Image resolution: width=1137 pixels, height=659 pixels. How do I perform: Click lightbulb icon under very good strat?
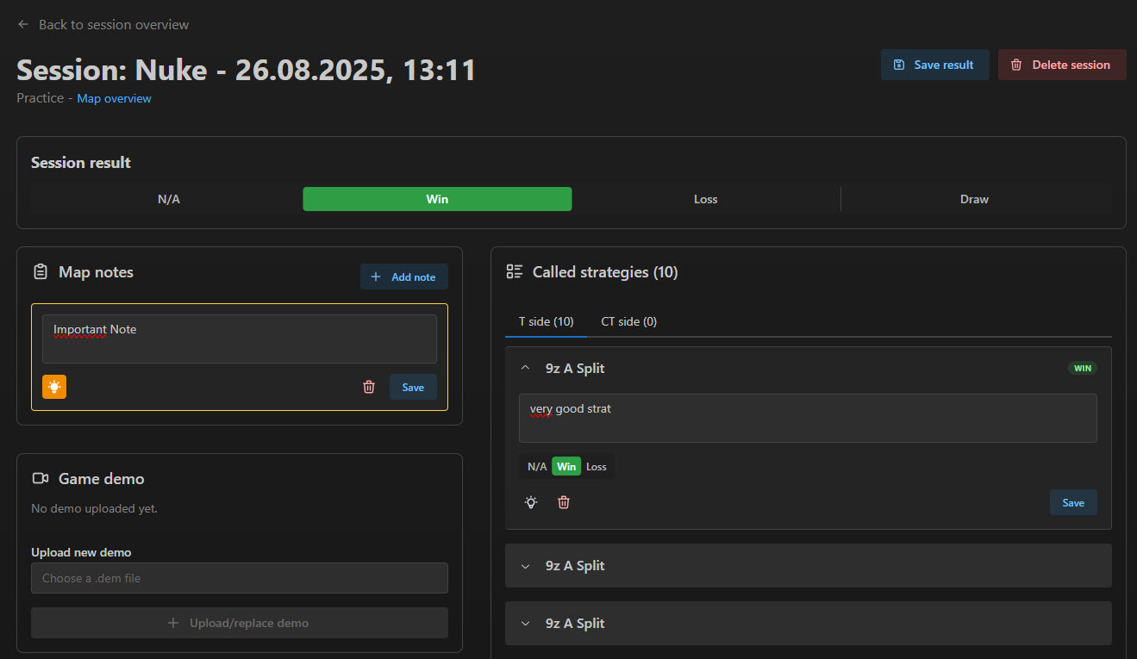(x=531, y=502)
